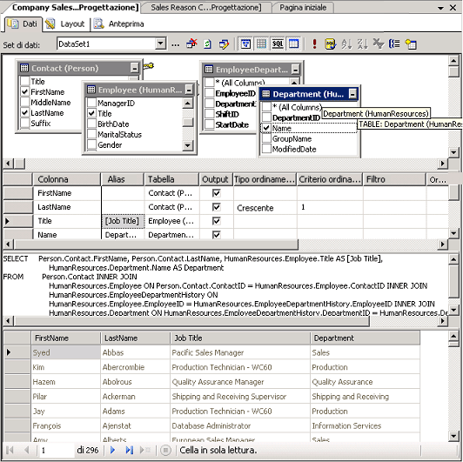Screen dimensions: 463x462
Task: Open the tab list dropdown arrow at top right
Action: point(440,8)
